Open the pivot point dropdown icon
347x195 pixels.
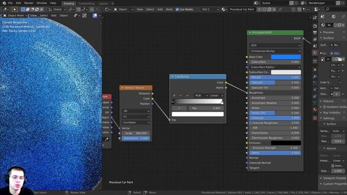(x=71, y=10)
